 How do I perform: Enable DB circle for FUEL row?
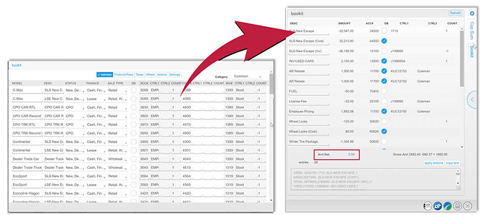click(x=384, y=91)
